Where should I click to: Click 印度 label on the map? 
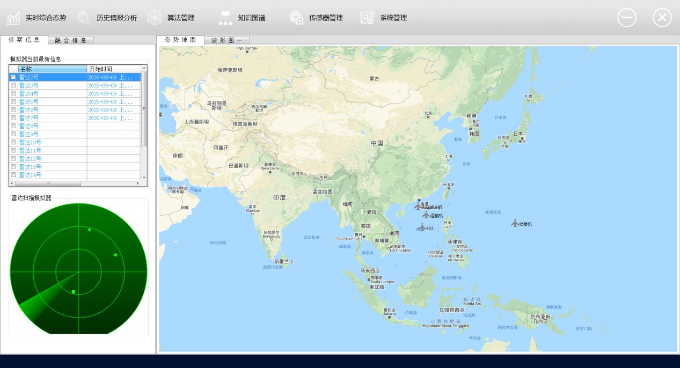(279, 197)
